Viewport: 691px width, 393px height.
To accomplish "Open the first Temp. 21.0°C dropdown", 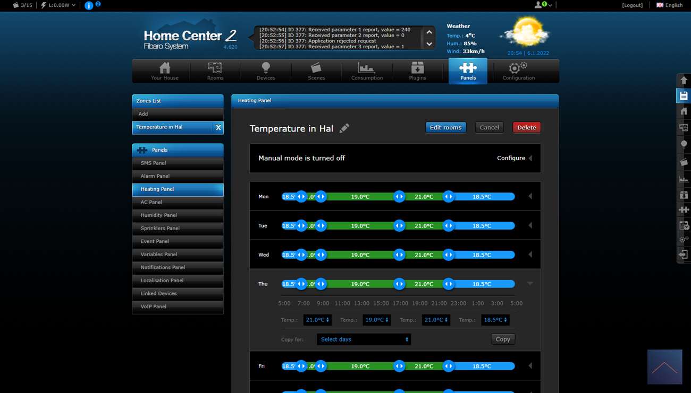I will click(x=317, y=320).
